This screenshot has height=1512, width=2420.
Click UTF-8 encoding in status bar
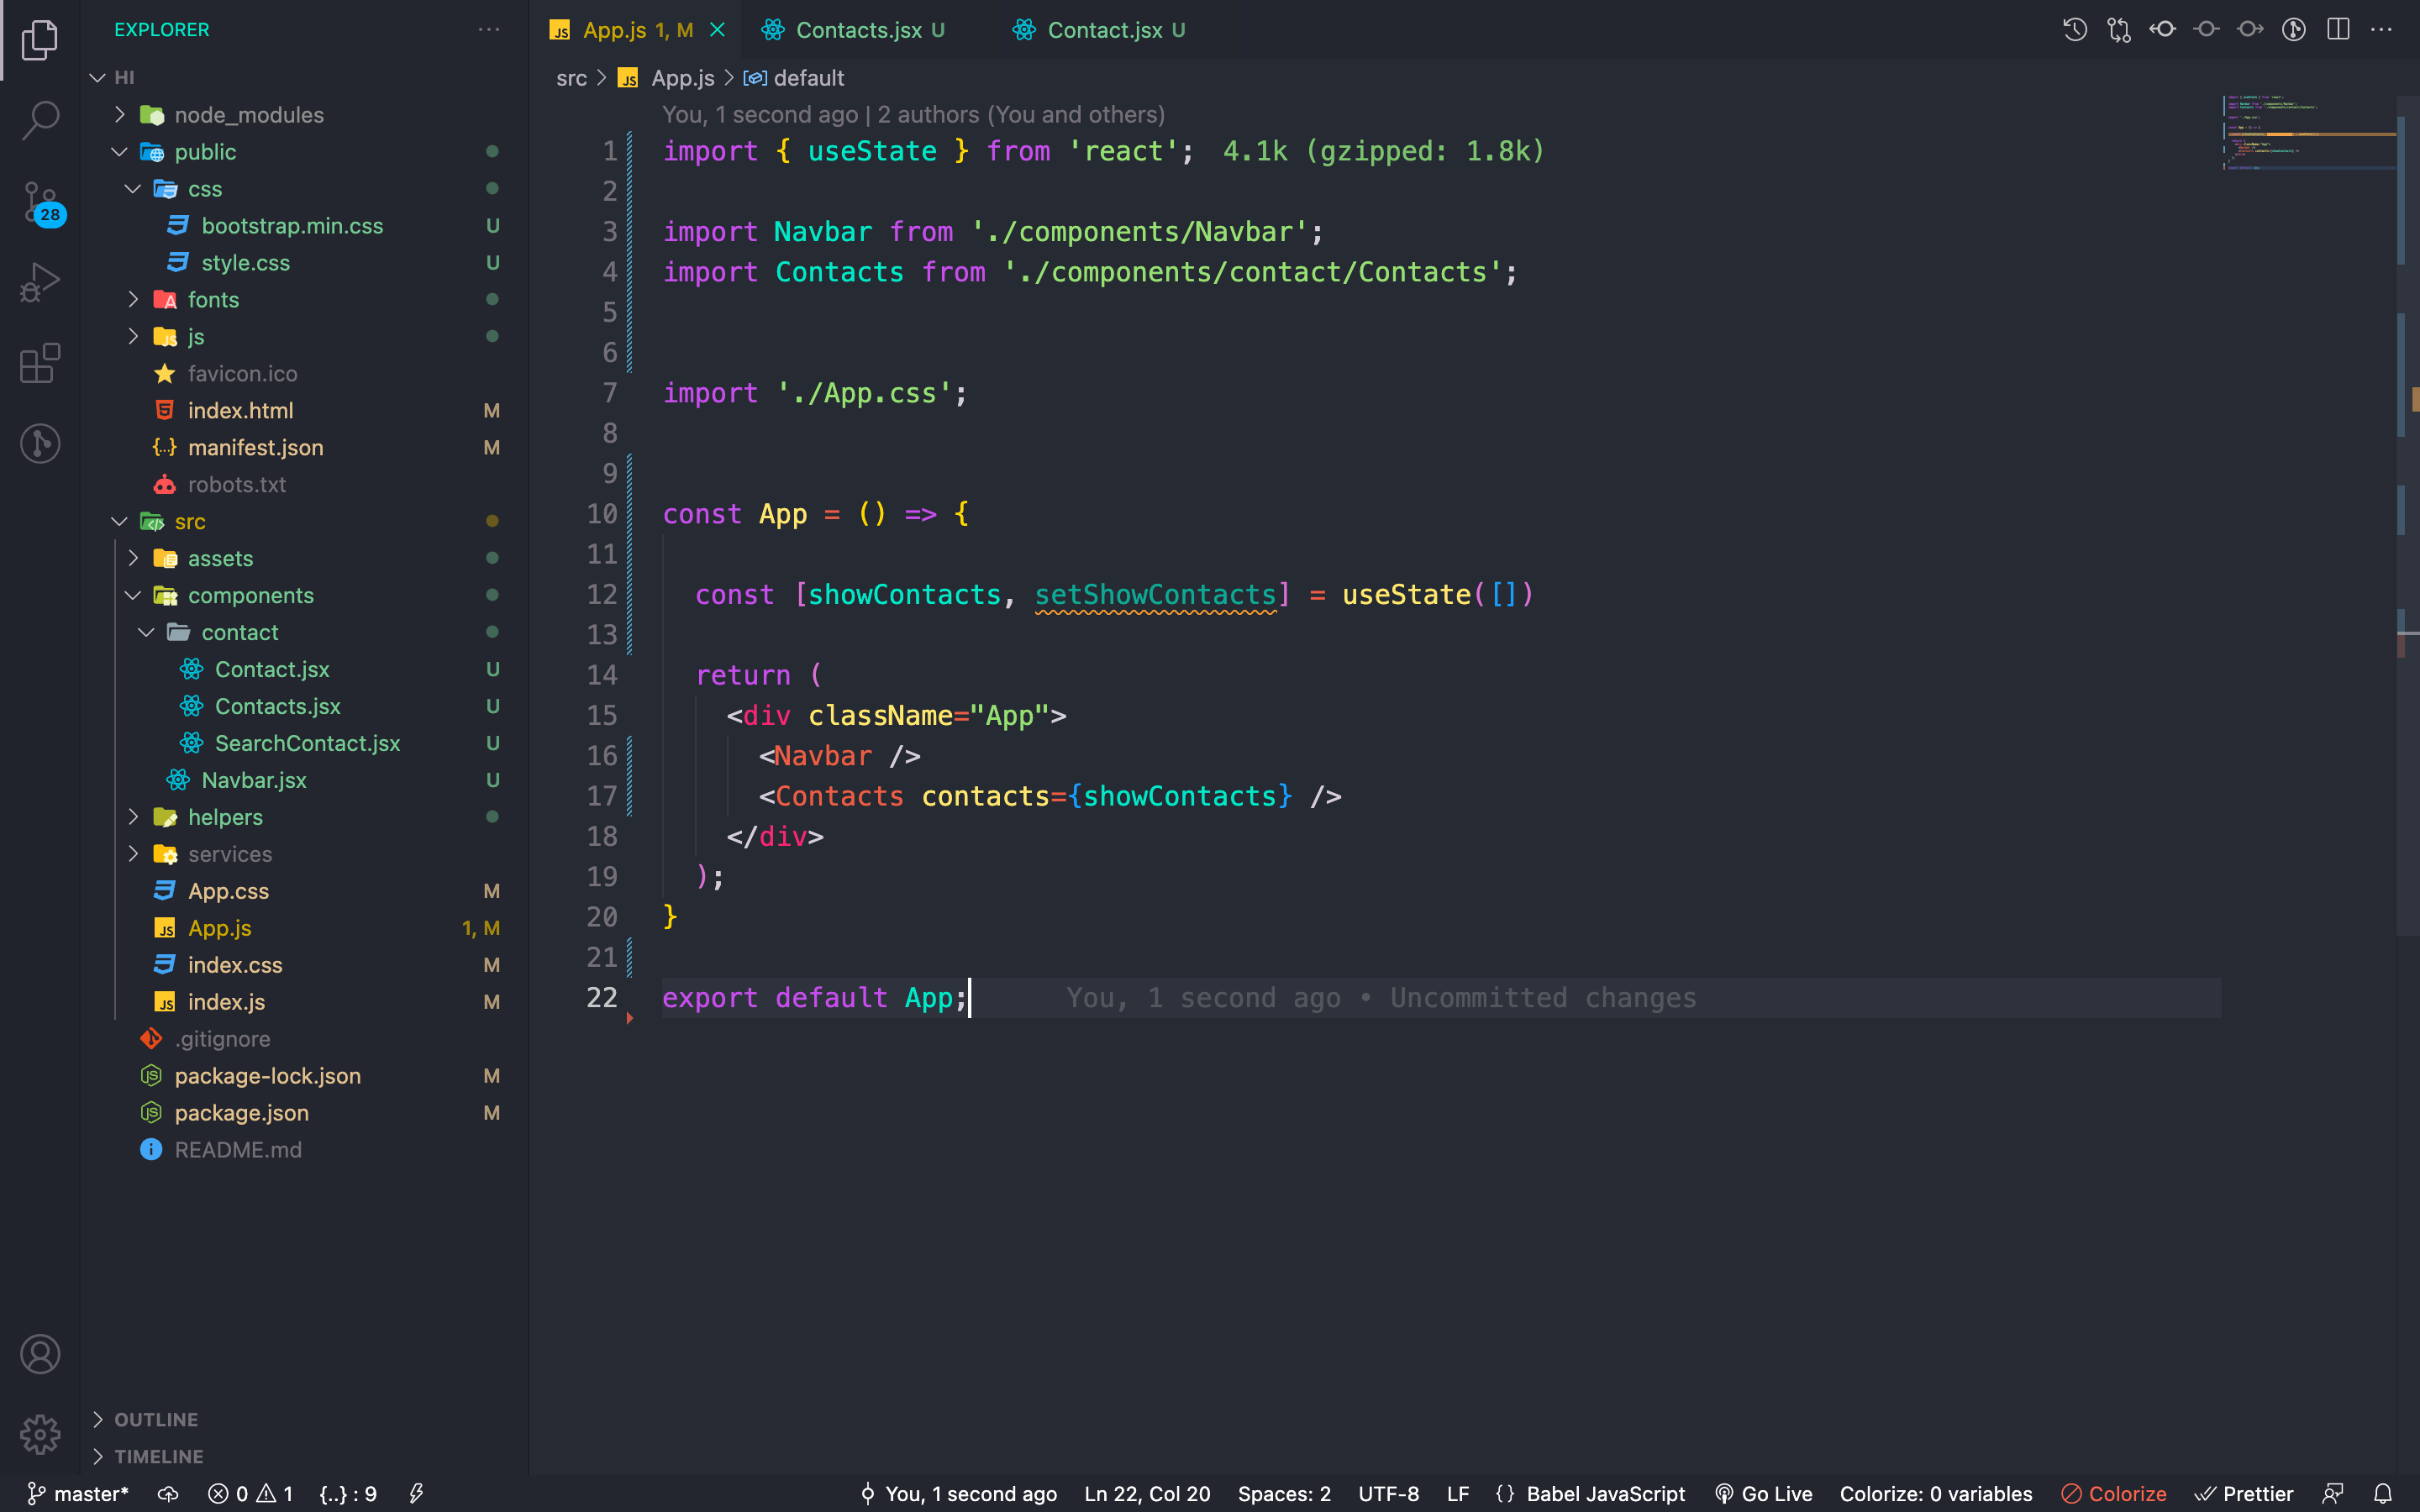[x=1388, y=1494]
